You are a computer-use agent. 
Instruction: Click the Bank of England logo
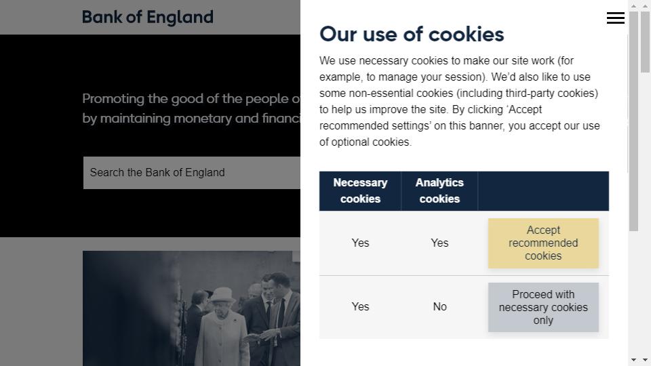(x=148, y=17)
